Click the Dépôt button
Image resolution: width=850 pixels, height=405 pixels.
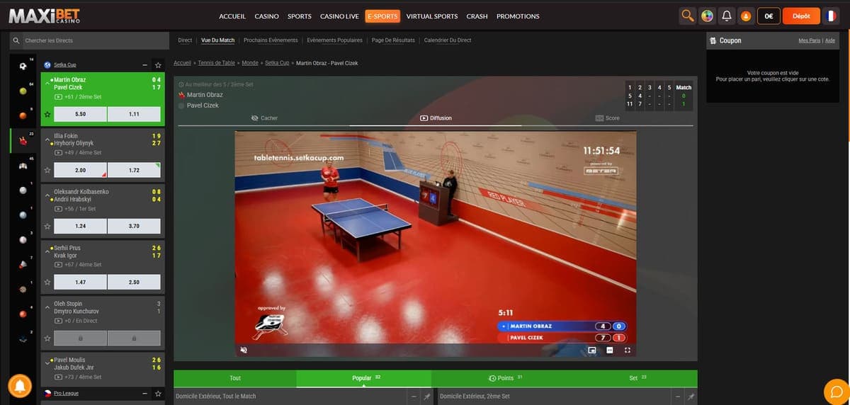(x=801, y=16)
